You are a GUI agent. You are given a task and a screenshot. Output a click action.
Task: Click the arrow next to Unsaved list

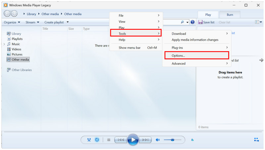pyautogui.click(x=261, y=60)
